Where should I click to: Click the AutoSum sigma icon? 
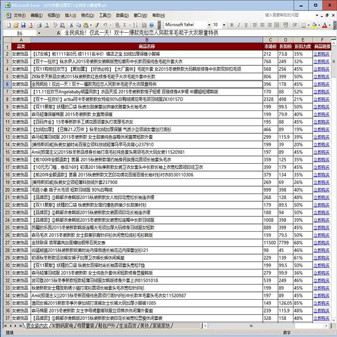coord(124,25)
